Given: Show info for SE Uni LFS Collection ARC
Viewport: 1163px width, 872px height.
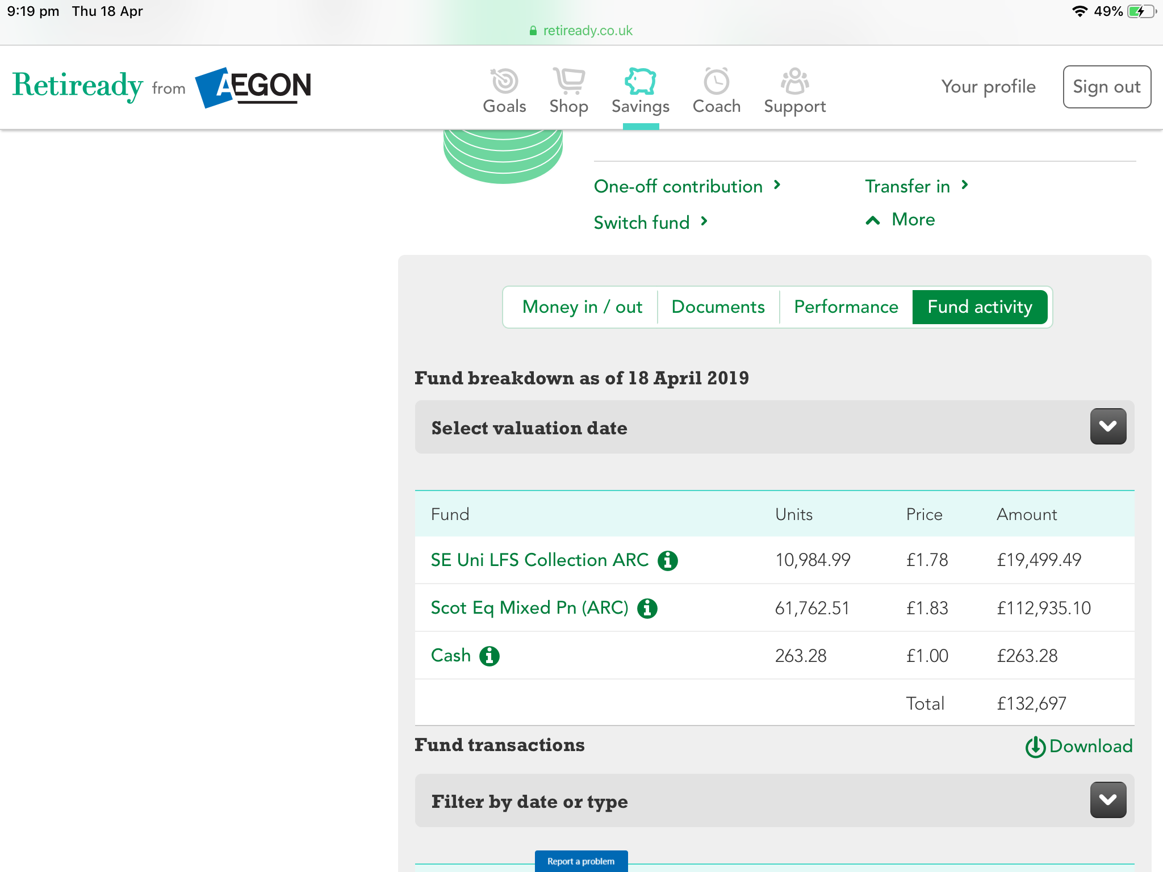Looking at the screenshot, I should 668,560.
